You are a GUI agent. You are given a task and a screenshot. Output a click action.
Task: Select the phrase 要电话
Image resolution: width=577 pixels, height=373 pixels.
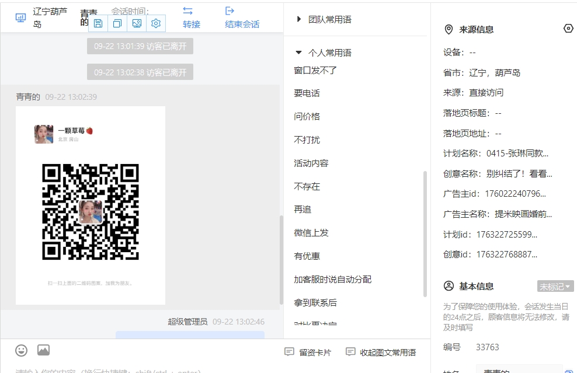pyautogui.click(x=307, y=93)
